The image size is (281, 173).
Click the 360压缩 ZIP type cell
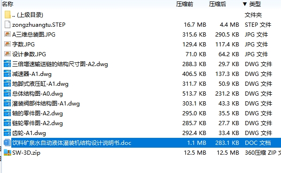coord(263,153)
